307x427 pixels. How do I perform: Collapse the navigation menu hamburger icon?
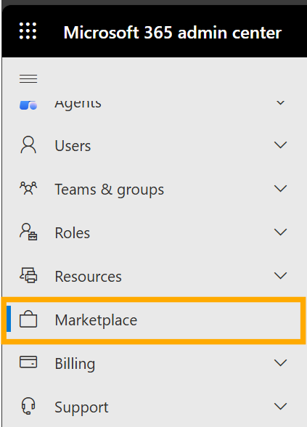(28, 78)
